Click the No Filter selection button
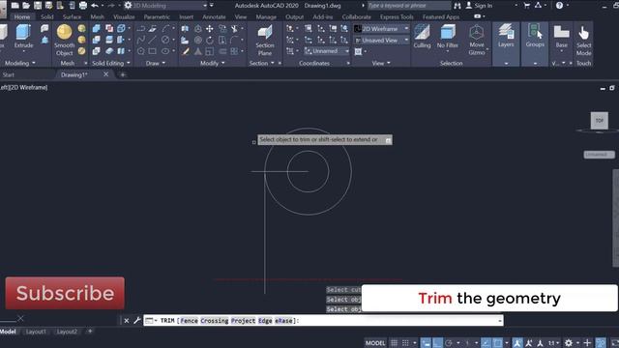The width and height of the screenshot is (619, 348). pos(447,36)
